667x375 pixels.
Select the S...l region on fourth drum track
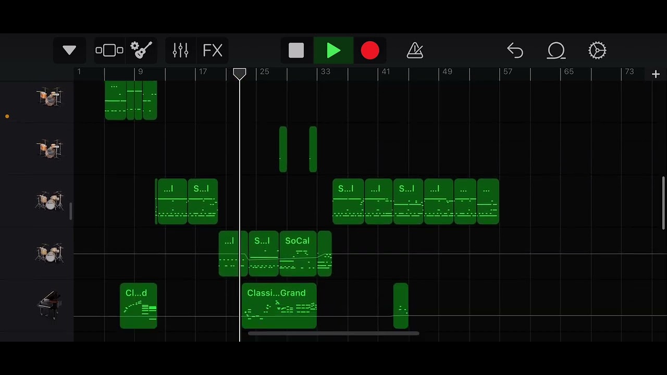264,254
